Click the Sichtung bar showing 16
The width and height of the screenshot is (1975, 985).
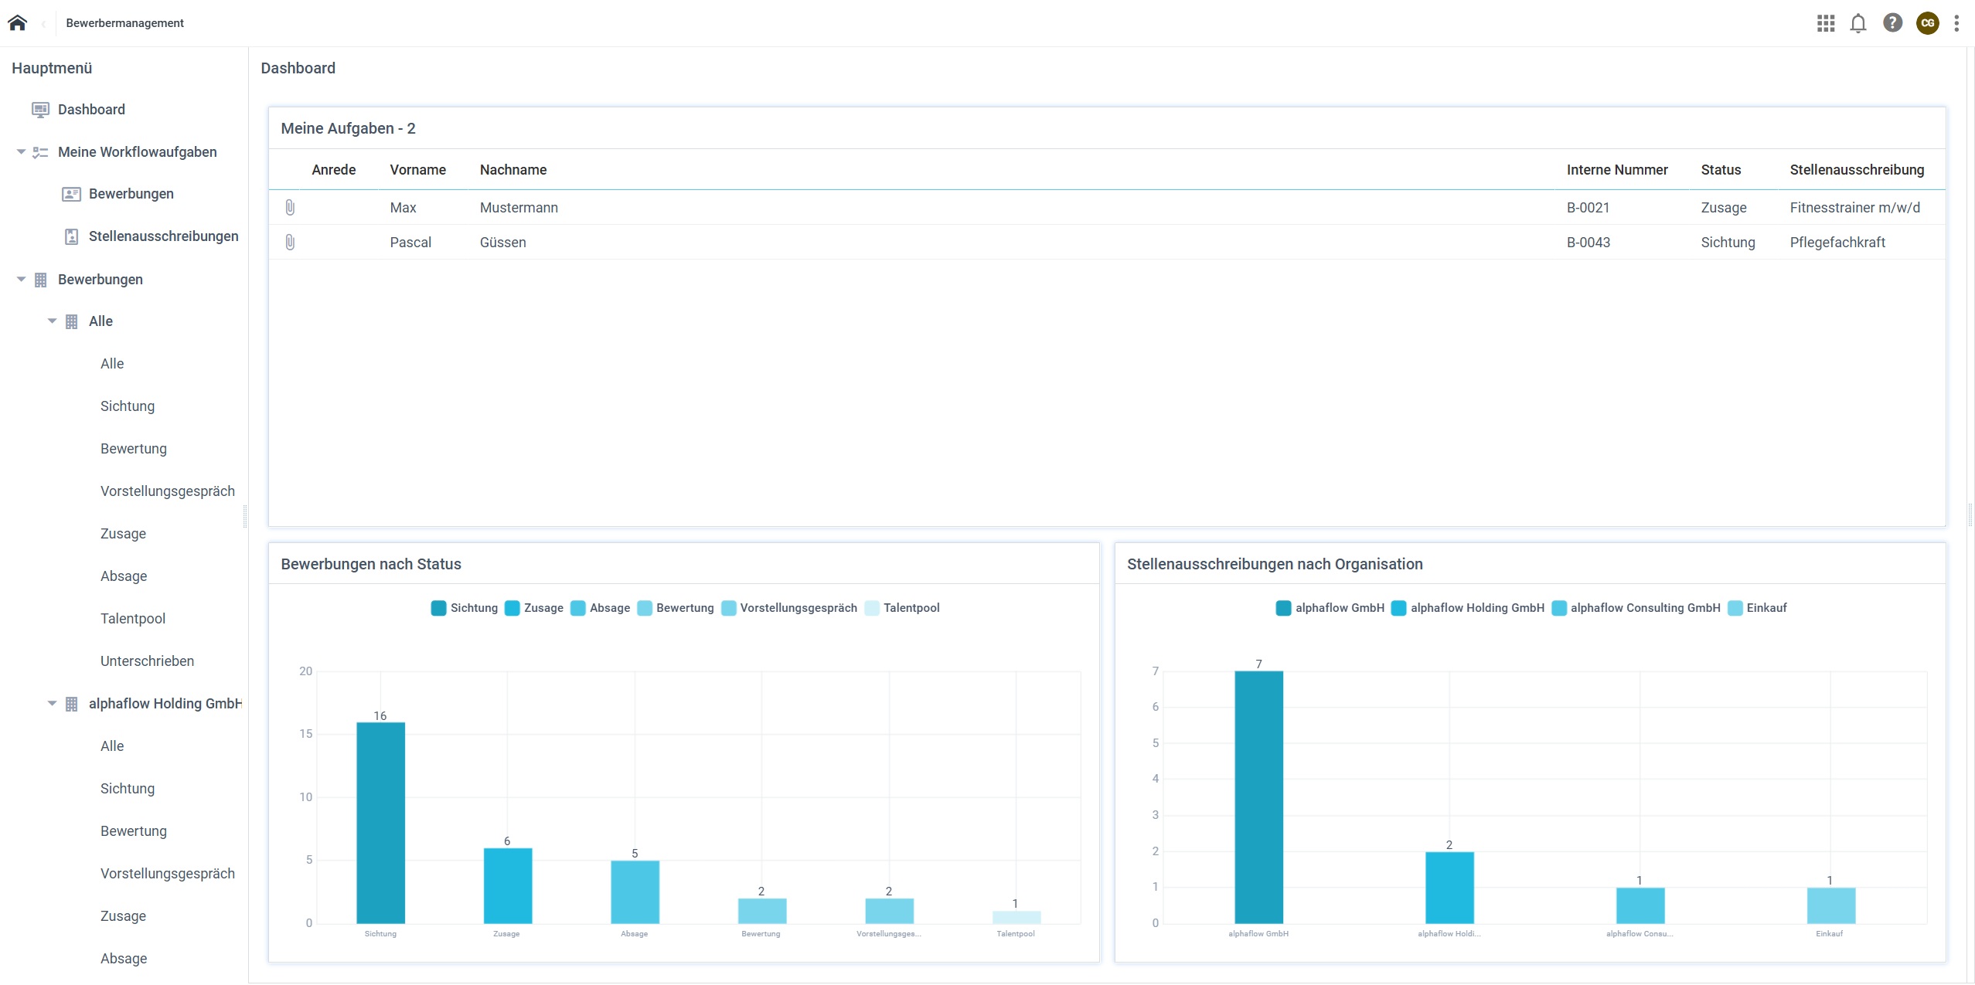click(380, 822)
